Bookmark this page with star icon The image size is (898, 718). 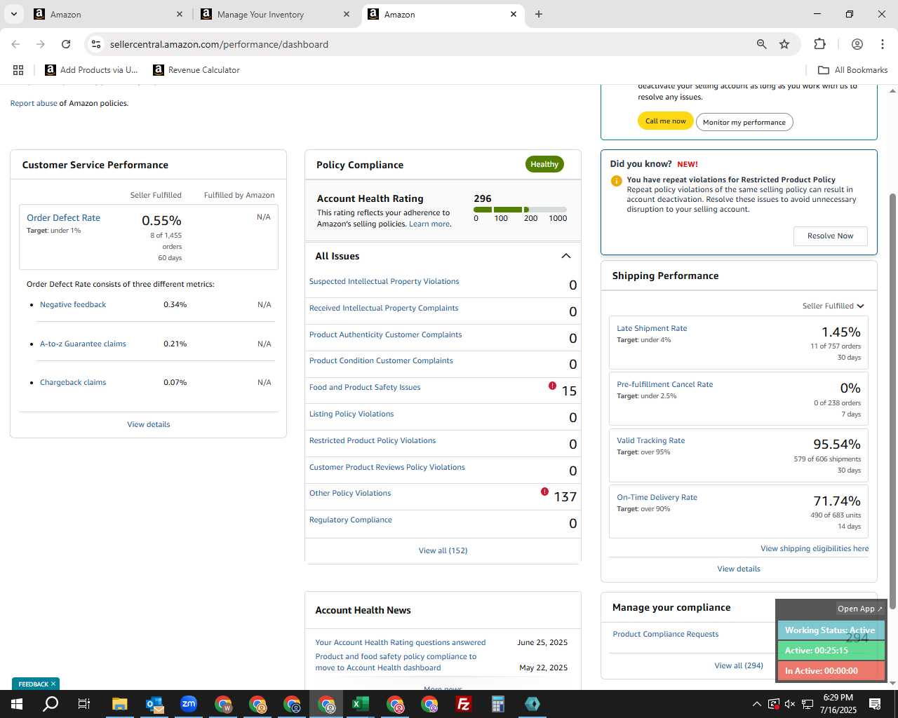784,44
